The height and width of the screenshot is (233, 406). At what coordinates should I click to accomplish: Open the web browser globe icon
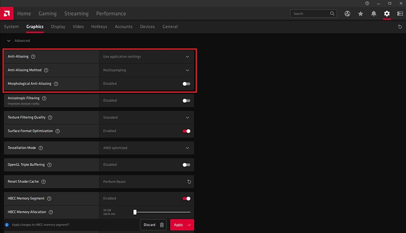pos(347,13)
